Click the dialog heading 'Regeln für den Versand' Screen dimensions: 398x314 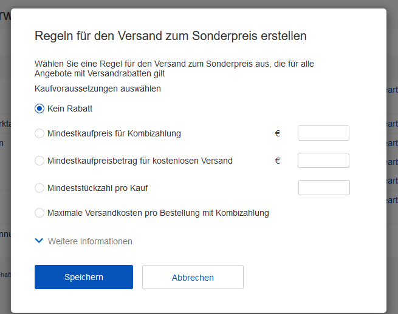(170, 36)
